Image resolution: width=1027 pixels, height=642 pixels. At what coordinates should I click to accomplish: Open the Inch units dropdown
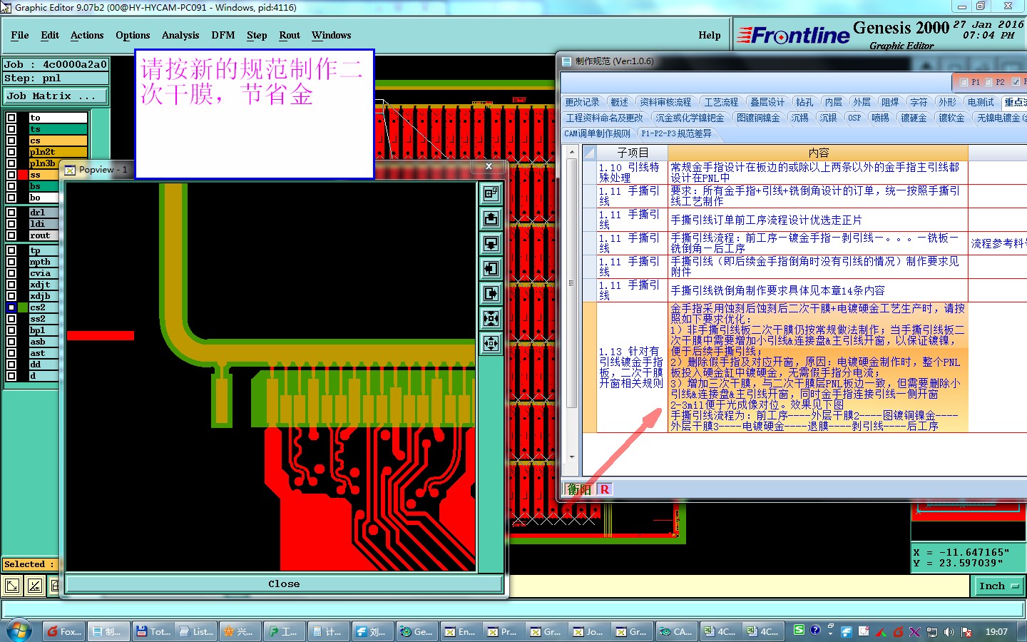pyautogui.click(x=998, y=586)
